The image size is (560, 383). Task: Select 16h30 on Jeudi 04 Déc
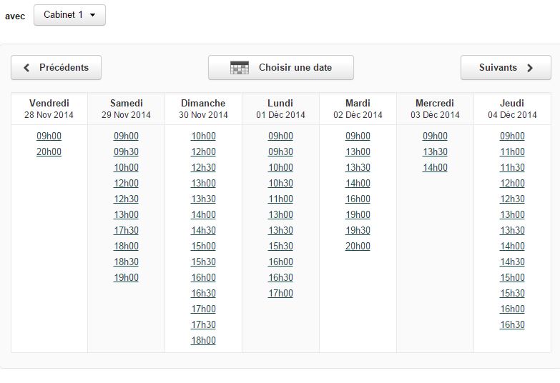pos(512,324)
